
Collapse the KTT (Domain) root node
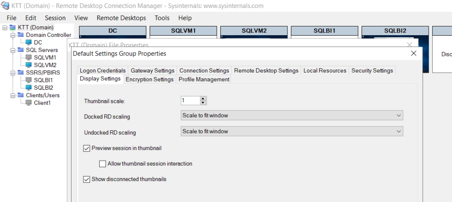click(4, 28)
